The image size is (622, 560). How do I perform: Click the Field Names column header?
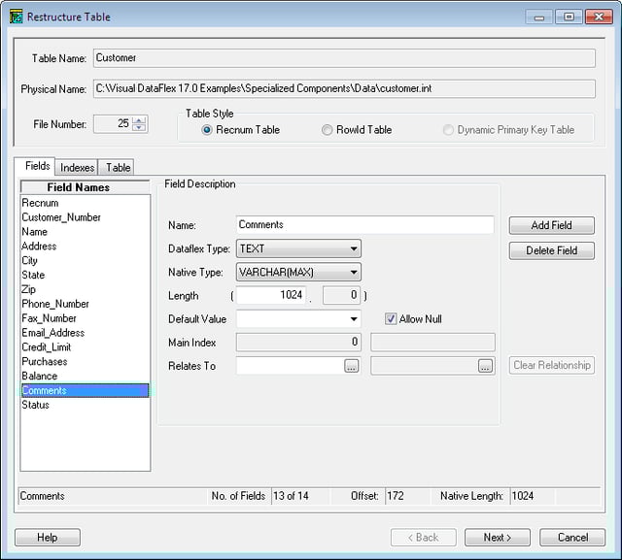pos(86,187)
